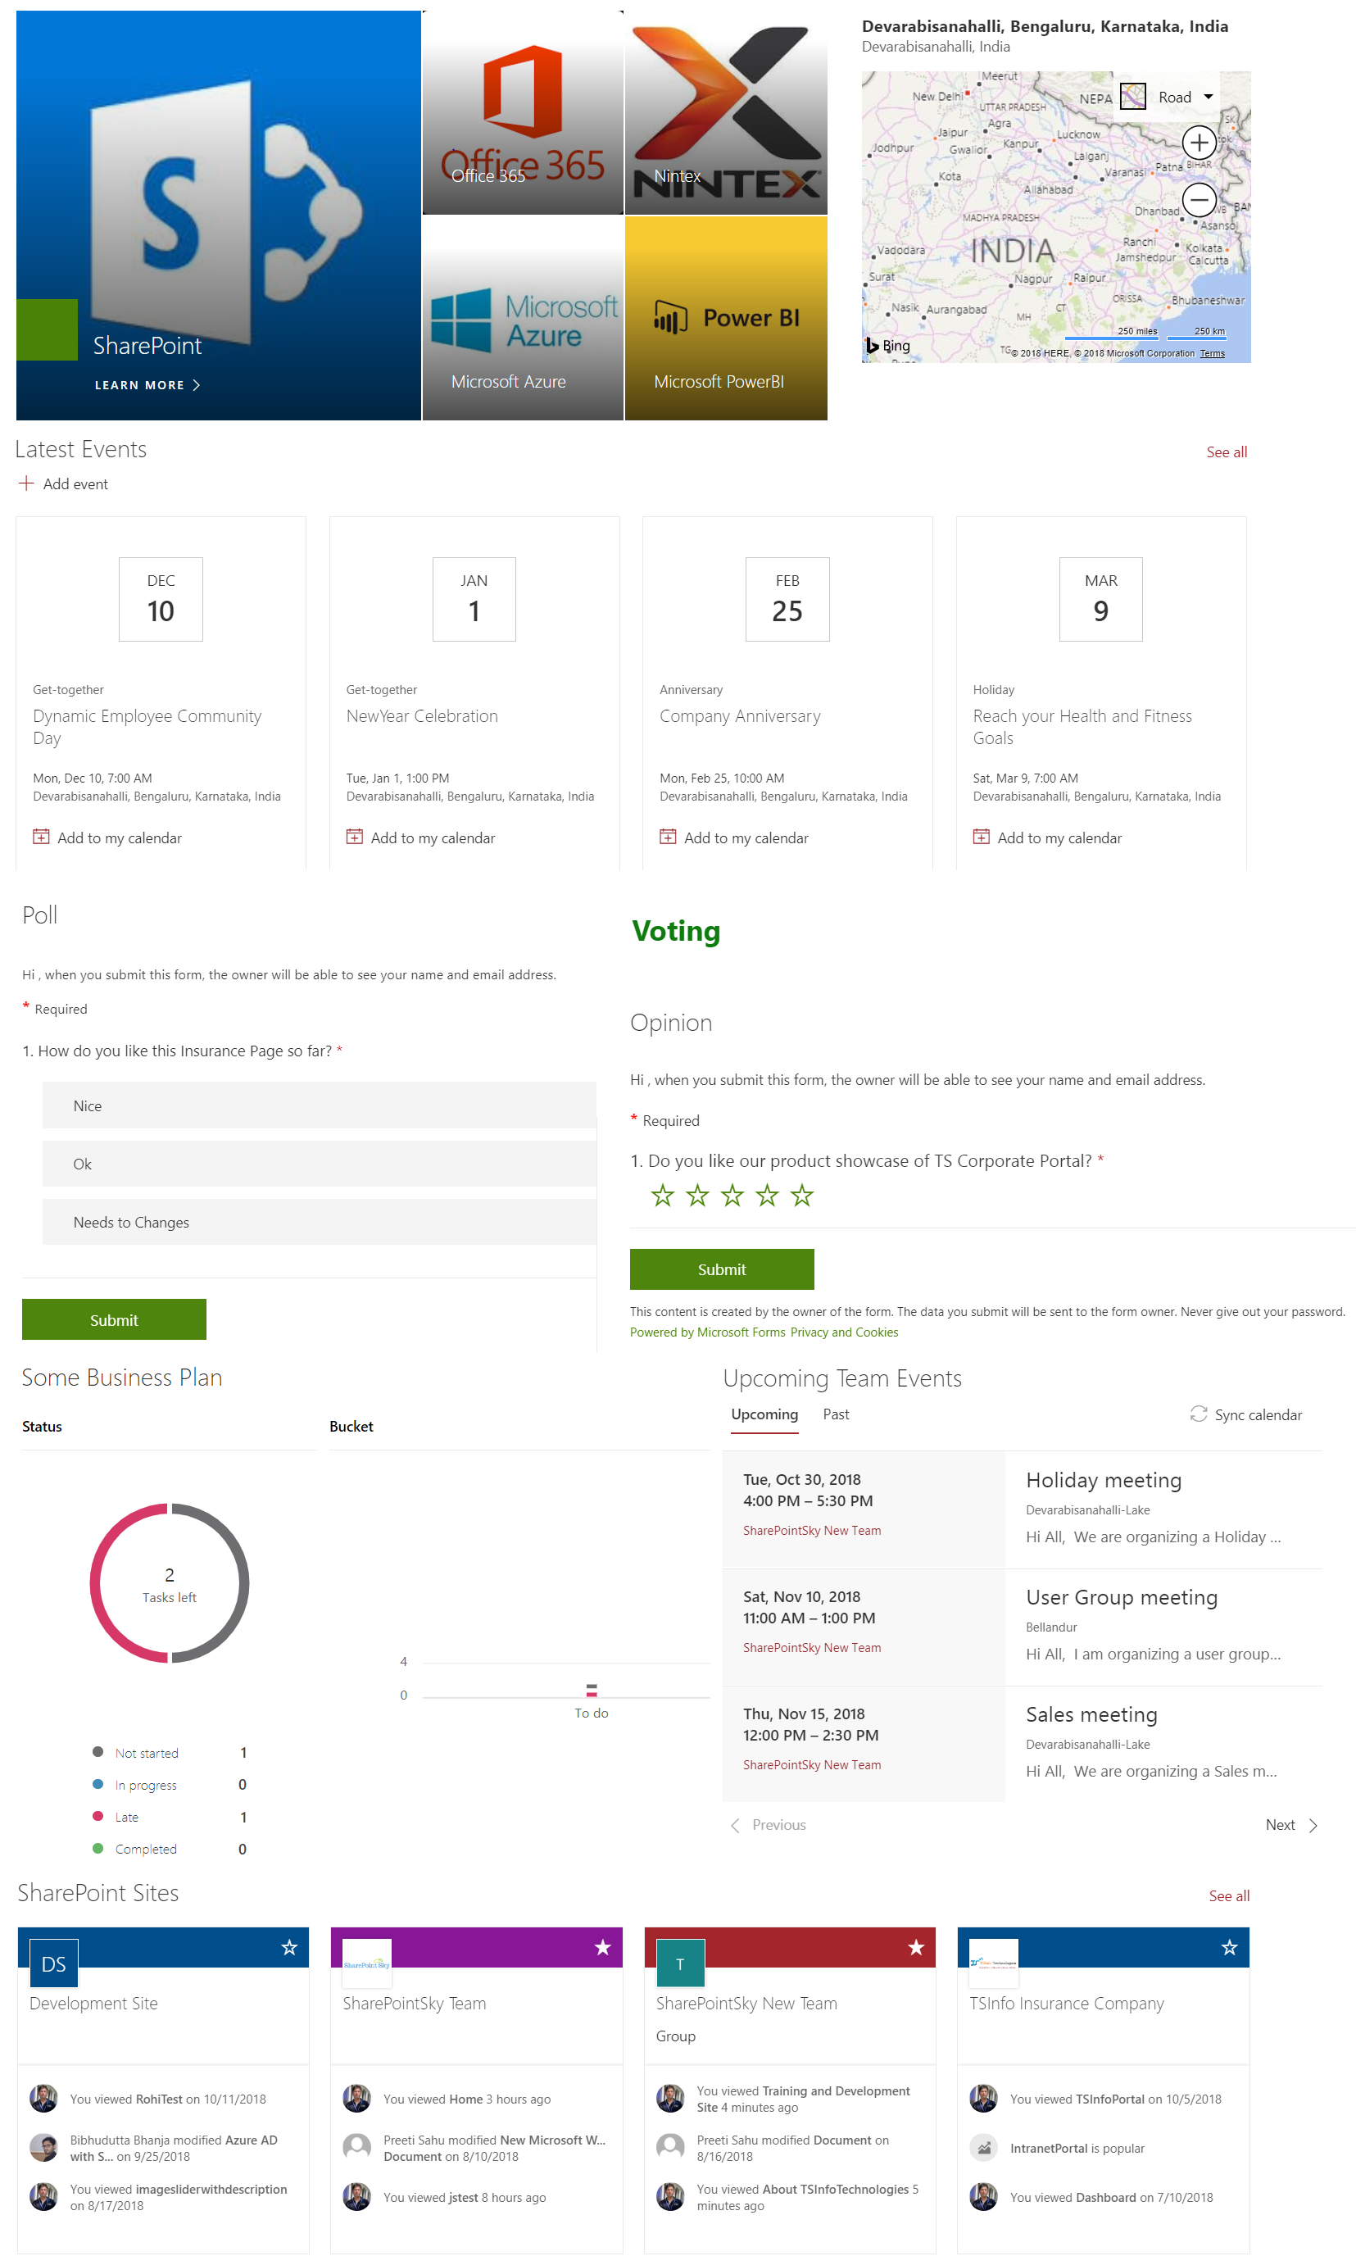The width and height of the screenshot is (1356, 2256).
Task: Submit the Insurance Page poll
Action: click(113, 1319)
